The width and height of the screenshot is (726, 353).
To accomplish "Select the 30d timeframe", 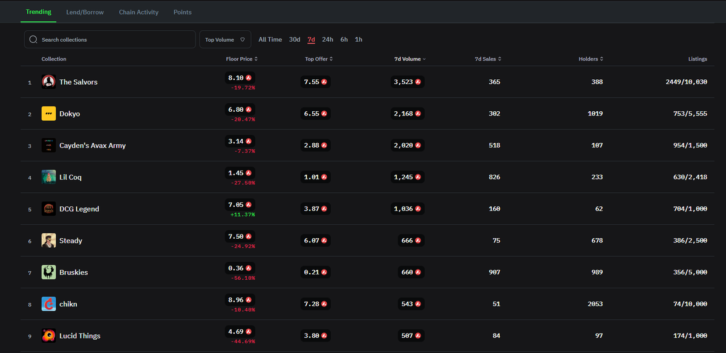I will (x=295, y=39).
